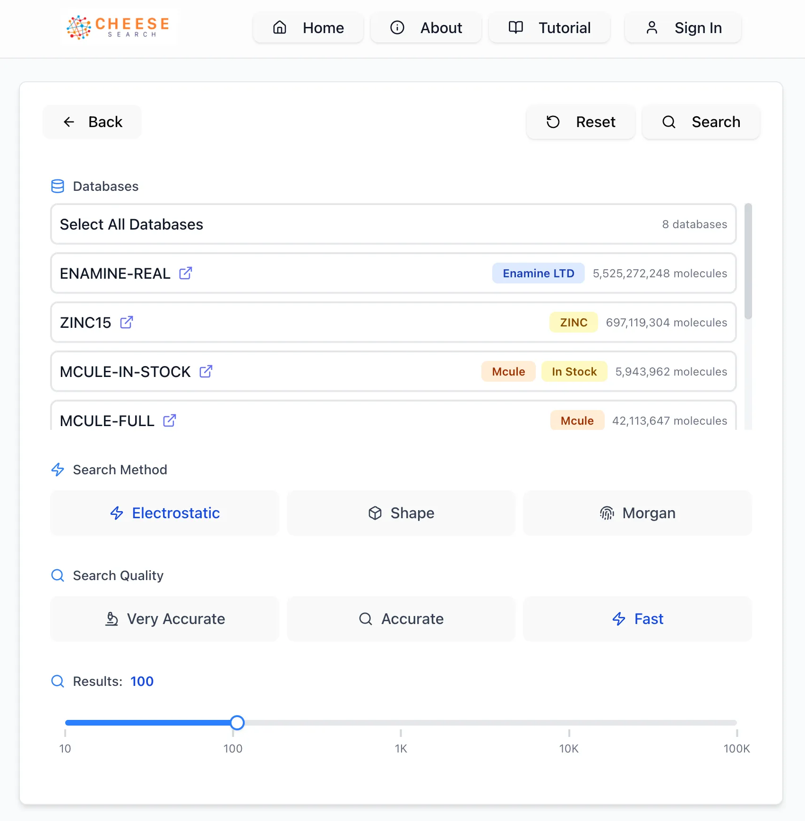The image size is (805, 821).
Task: Choose Very Accurate search quality
Action: point(165,619)
